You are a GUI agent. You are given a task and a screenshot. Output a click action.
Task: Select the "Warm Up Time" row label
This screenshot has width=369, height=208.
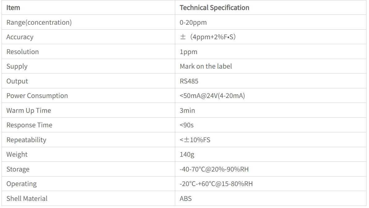[x=29, y=111]
